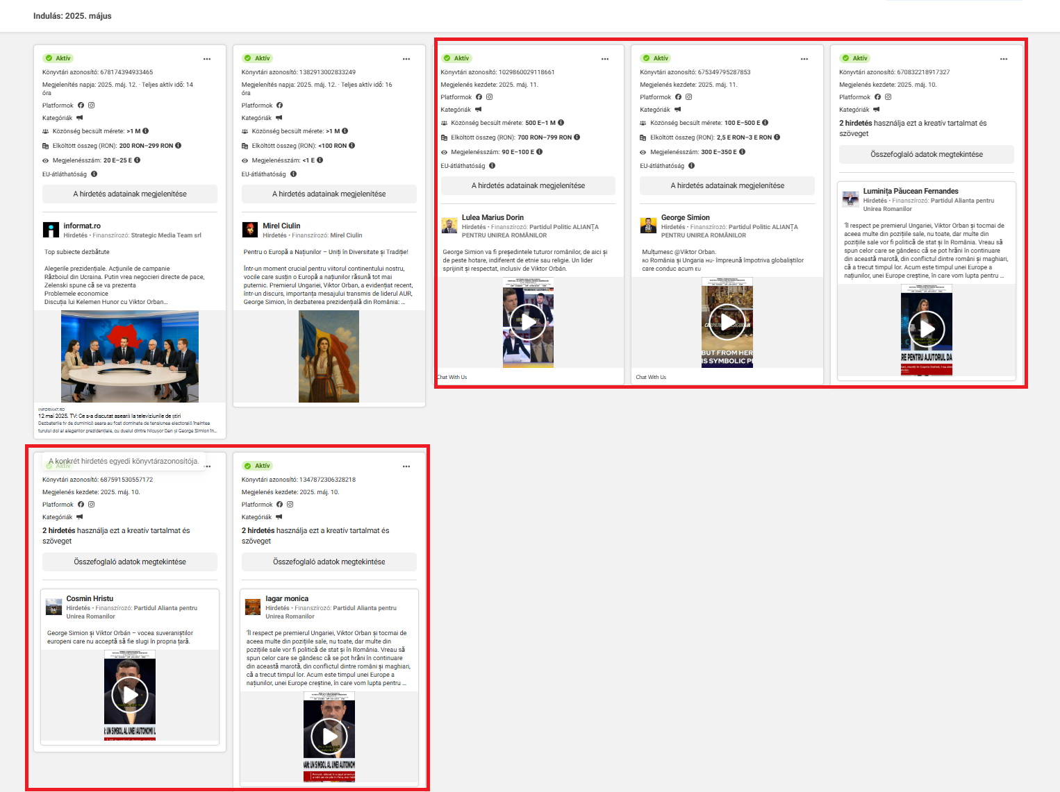Open Mirel Ciulin advertiser page link
This screenshot has height=792, width=1060.
point(281,226)
